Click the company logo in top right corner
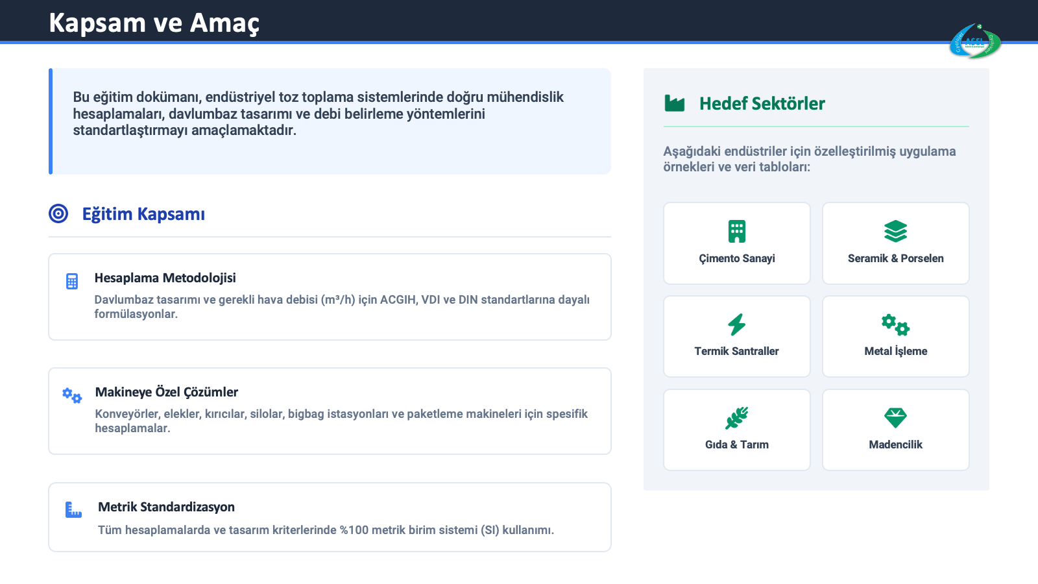The width and height of the screenshot is (1038, 584). (x=975, y=42)
